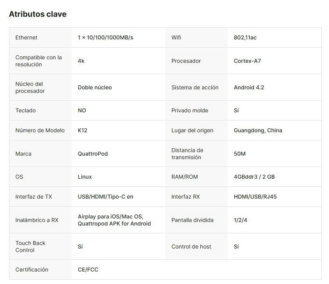
Task: Select the "Teclado" row label
Action: [x=25, y=110]
